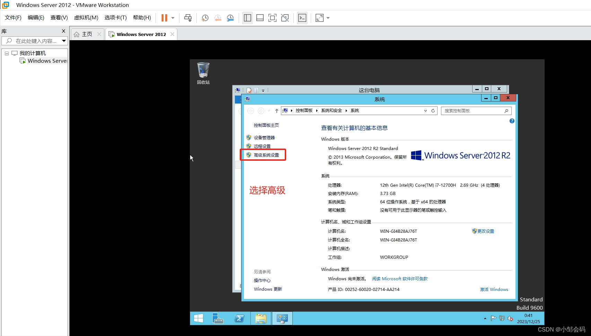Open 远程设置 from the sidebar

262,146
